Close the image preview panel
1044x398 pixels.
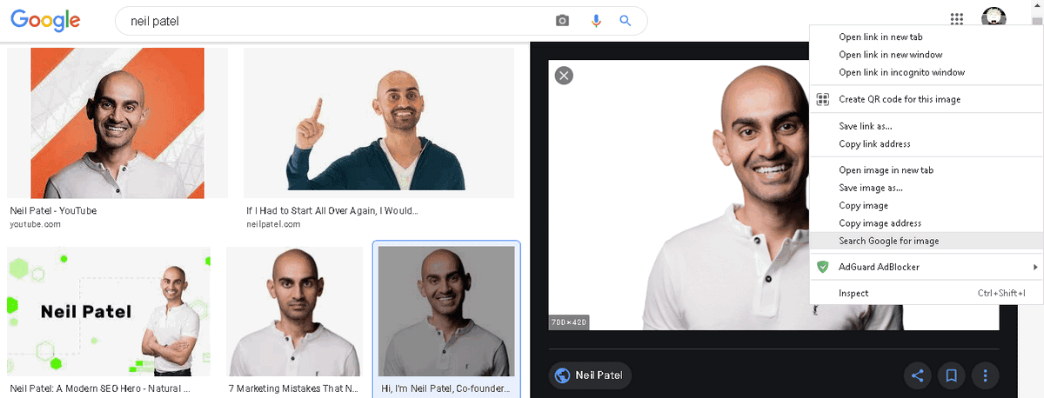click(564, 76)
